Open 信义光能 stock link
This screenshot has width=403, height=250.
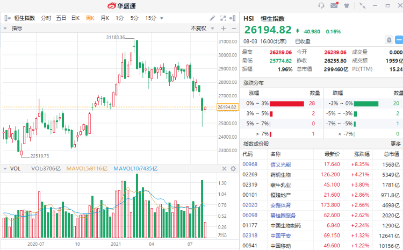click(280, 165)
